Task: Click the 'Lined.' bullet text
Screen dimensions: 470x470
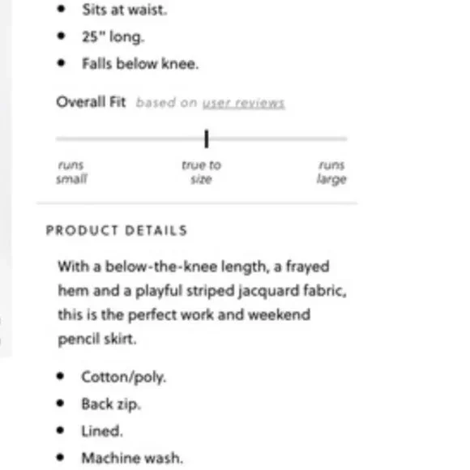Action: [x=102, y=431]
